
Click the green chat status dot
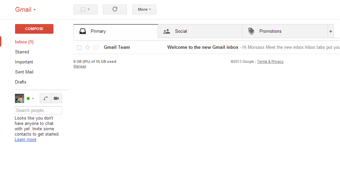(28, 99)
